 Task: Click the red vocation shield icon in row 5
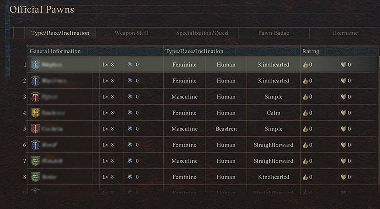35,129
